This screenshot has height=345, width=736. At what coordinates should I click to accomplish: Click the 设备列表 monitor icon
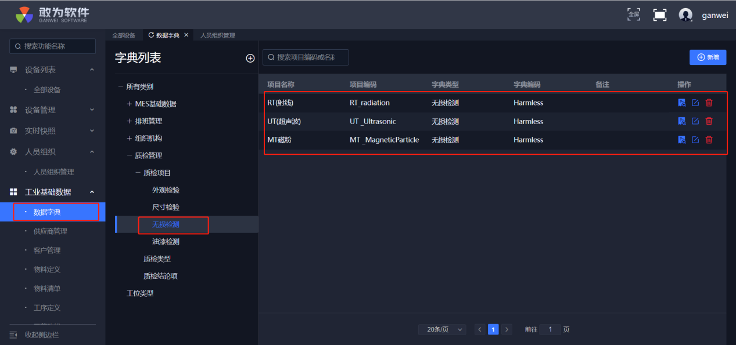coord(13,70)
